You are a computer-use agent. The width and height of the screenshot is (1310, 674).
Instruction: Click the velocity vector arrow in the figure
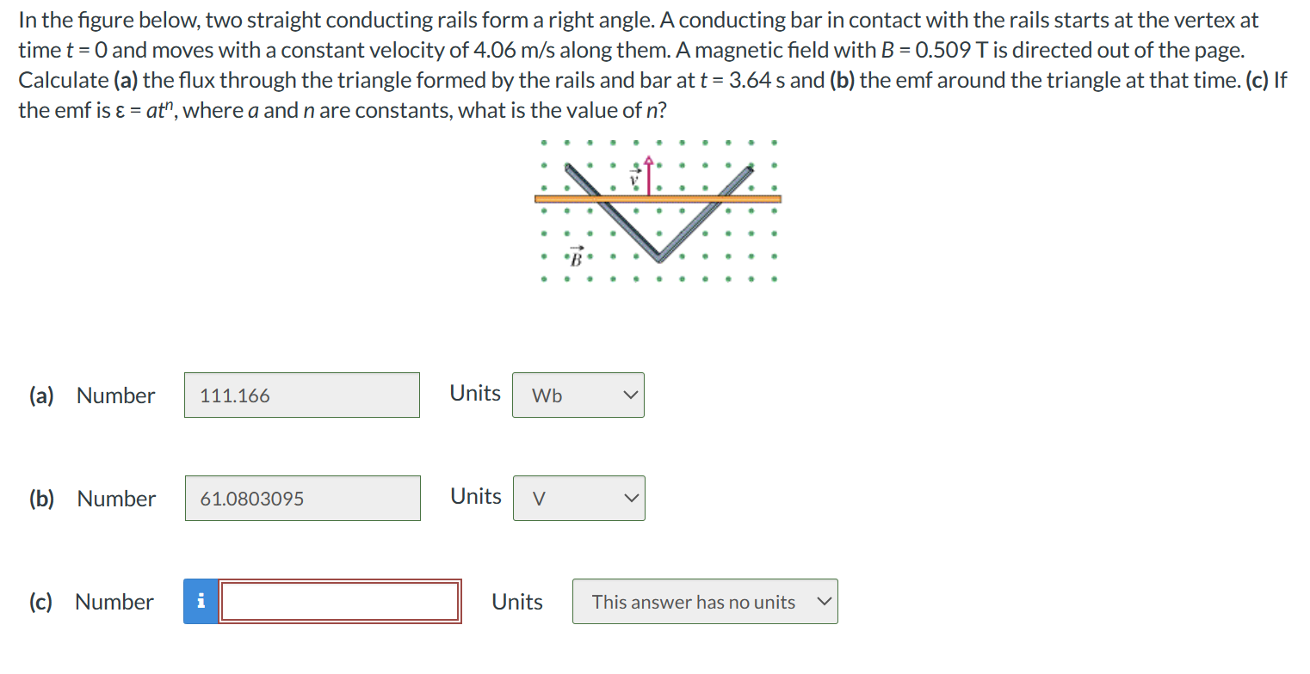point(647,172)
